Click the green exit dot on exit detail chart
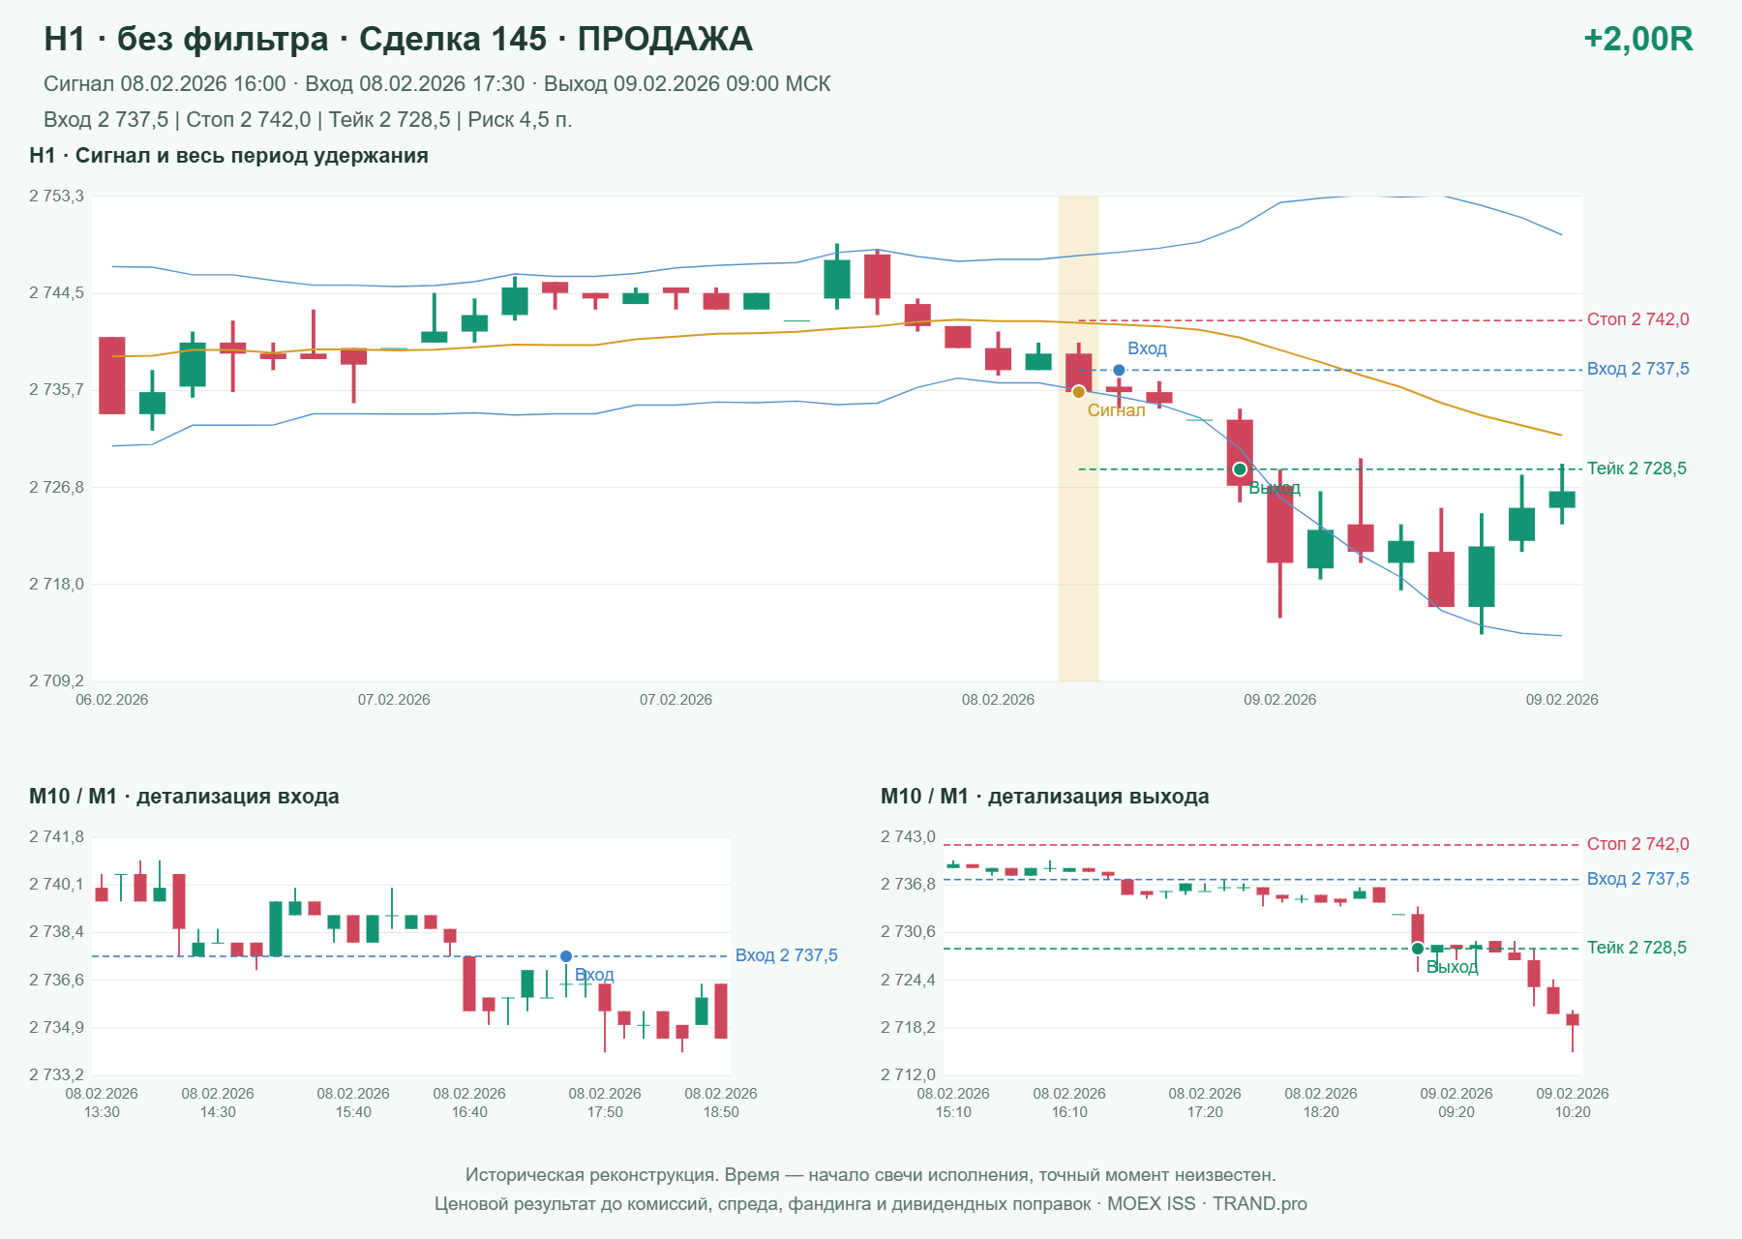This screenshot has width=1742, height=1239. pyautogui.click(x=1418, y=949)
